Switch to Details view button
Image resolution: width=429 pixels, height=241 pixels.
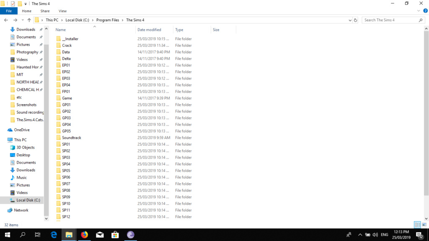tap(418, 225)
